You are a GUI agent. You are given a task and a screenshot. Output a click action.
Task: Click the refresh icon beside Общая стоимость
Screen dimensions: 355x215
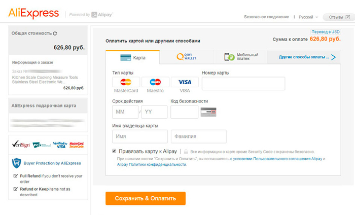[55, 33]
